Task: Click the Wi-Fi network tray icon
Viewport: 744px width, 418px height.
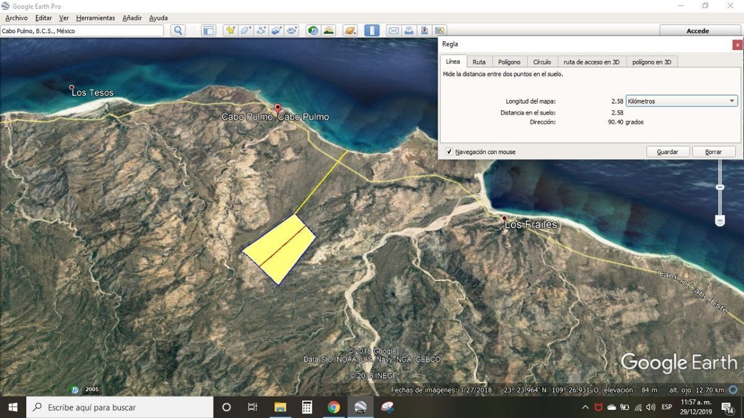Action: [637, 407]
